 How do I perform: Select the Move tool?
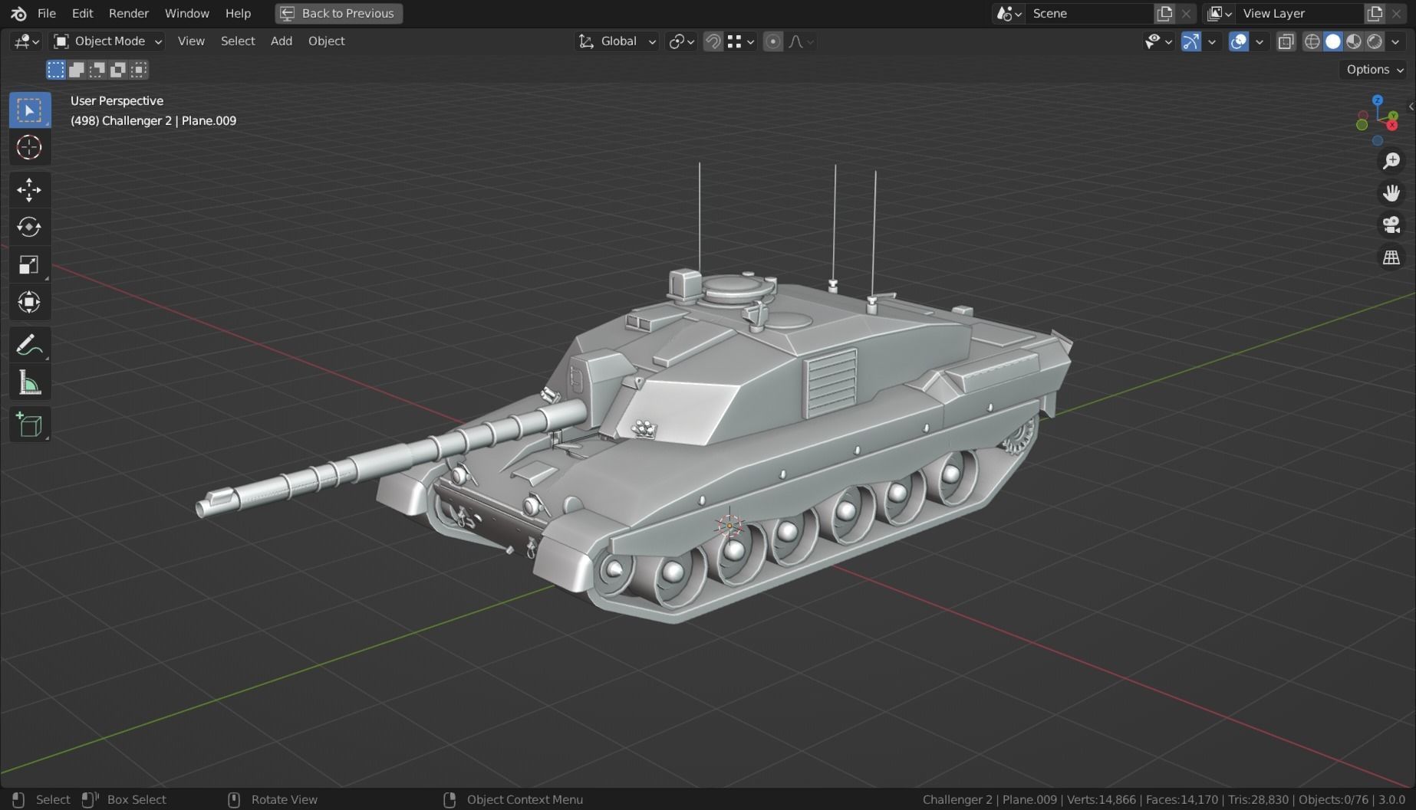[x=29, y=190]
